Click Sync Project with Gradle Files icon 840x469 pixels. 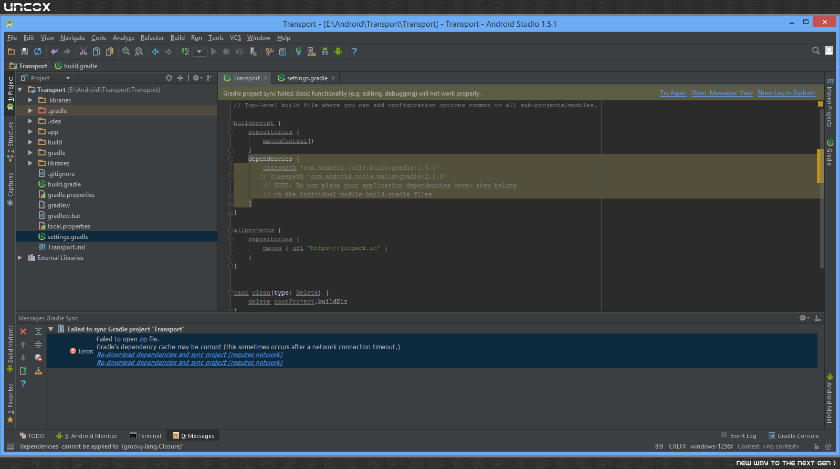299,51
